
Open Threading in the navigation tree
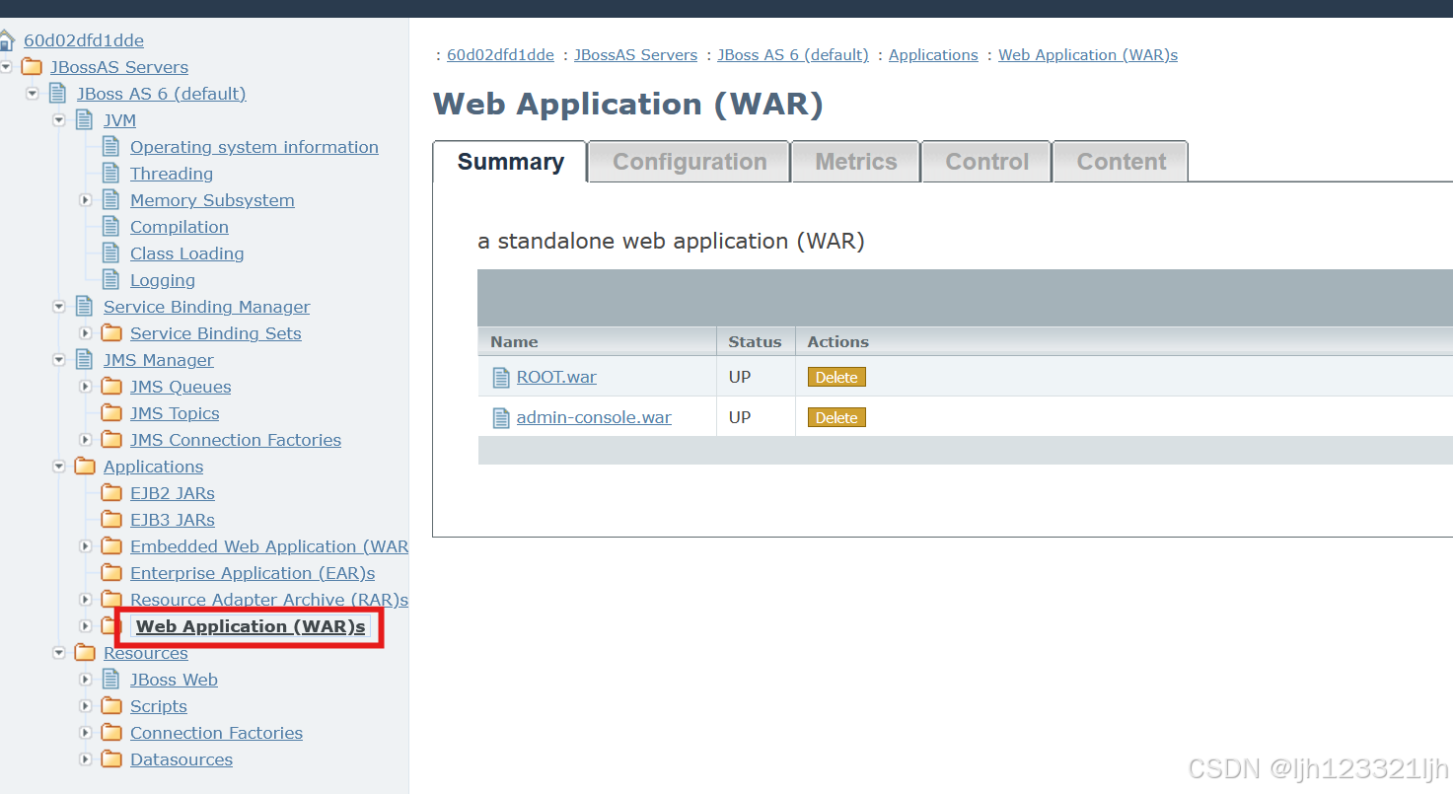172,174
